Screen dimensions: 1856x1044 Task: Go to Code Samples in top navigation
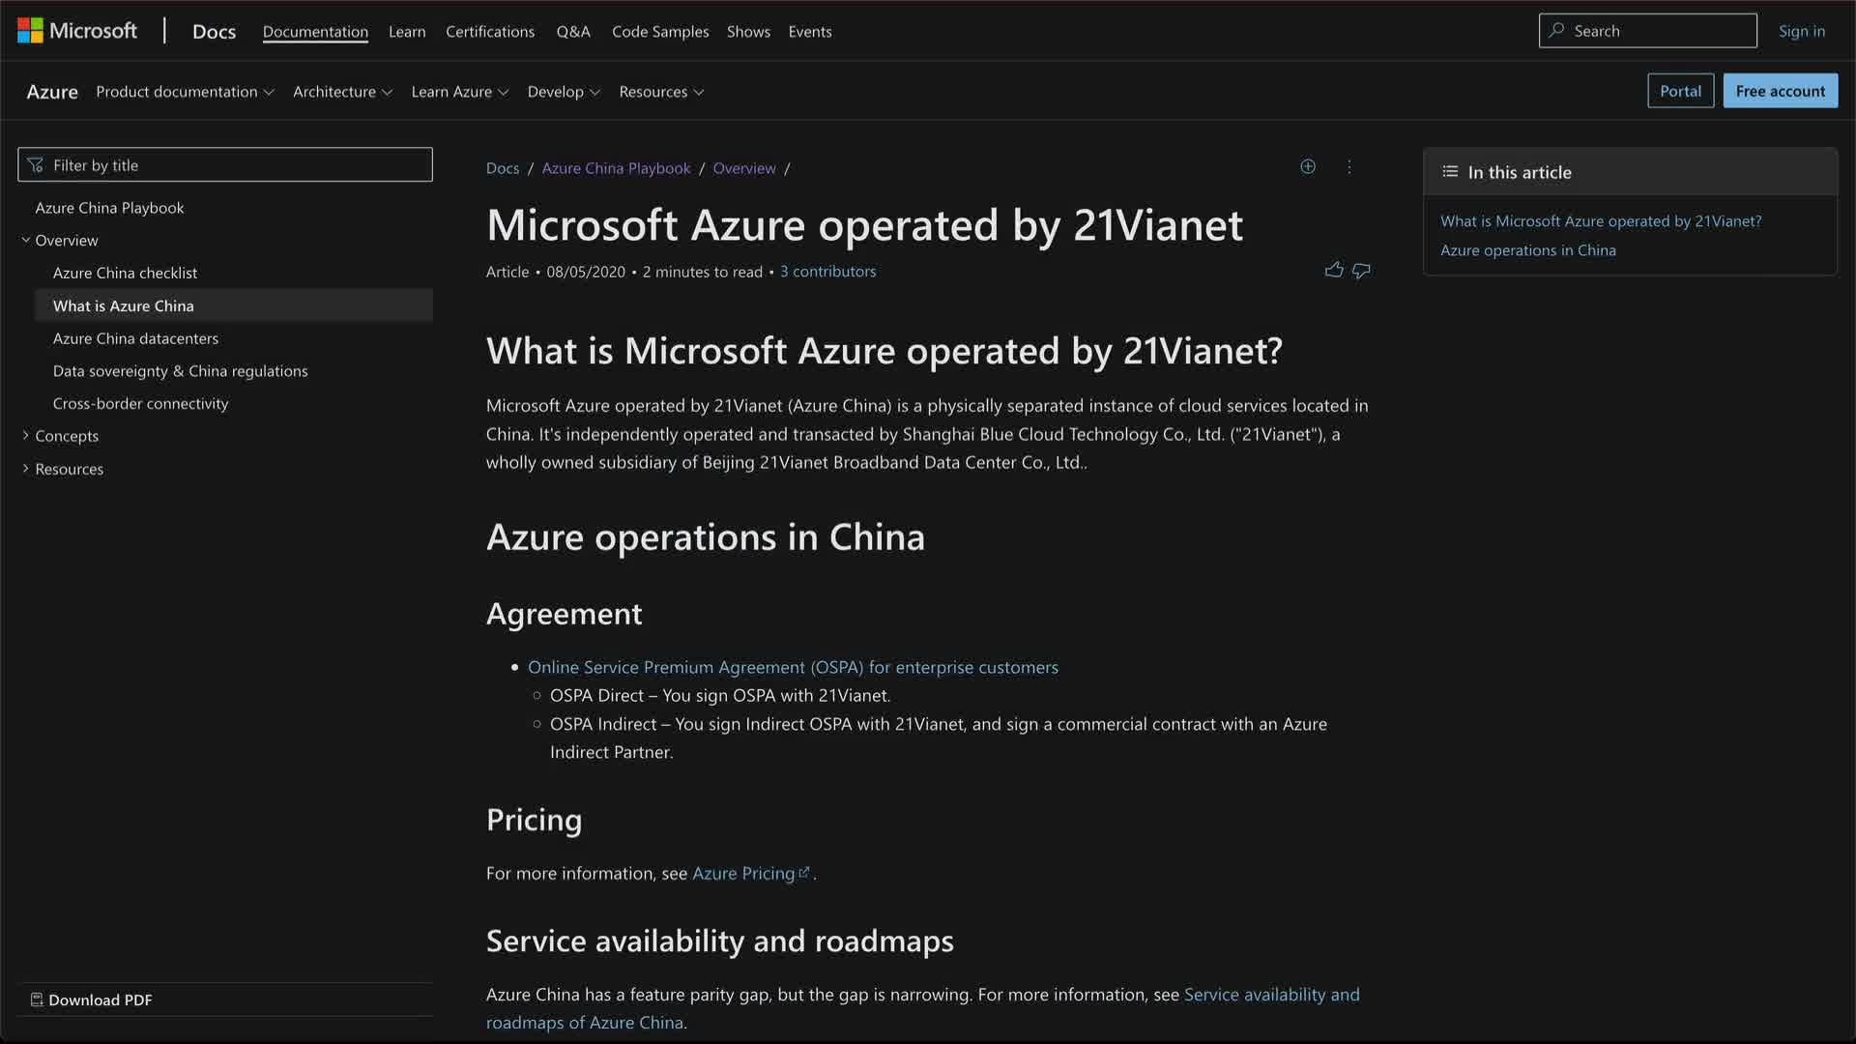click(x=660, y=32)
